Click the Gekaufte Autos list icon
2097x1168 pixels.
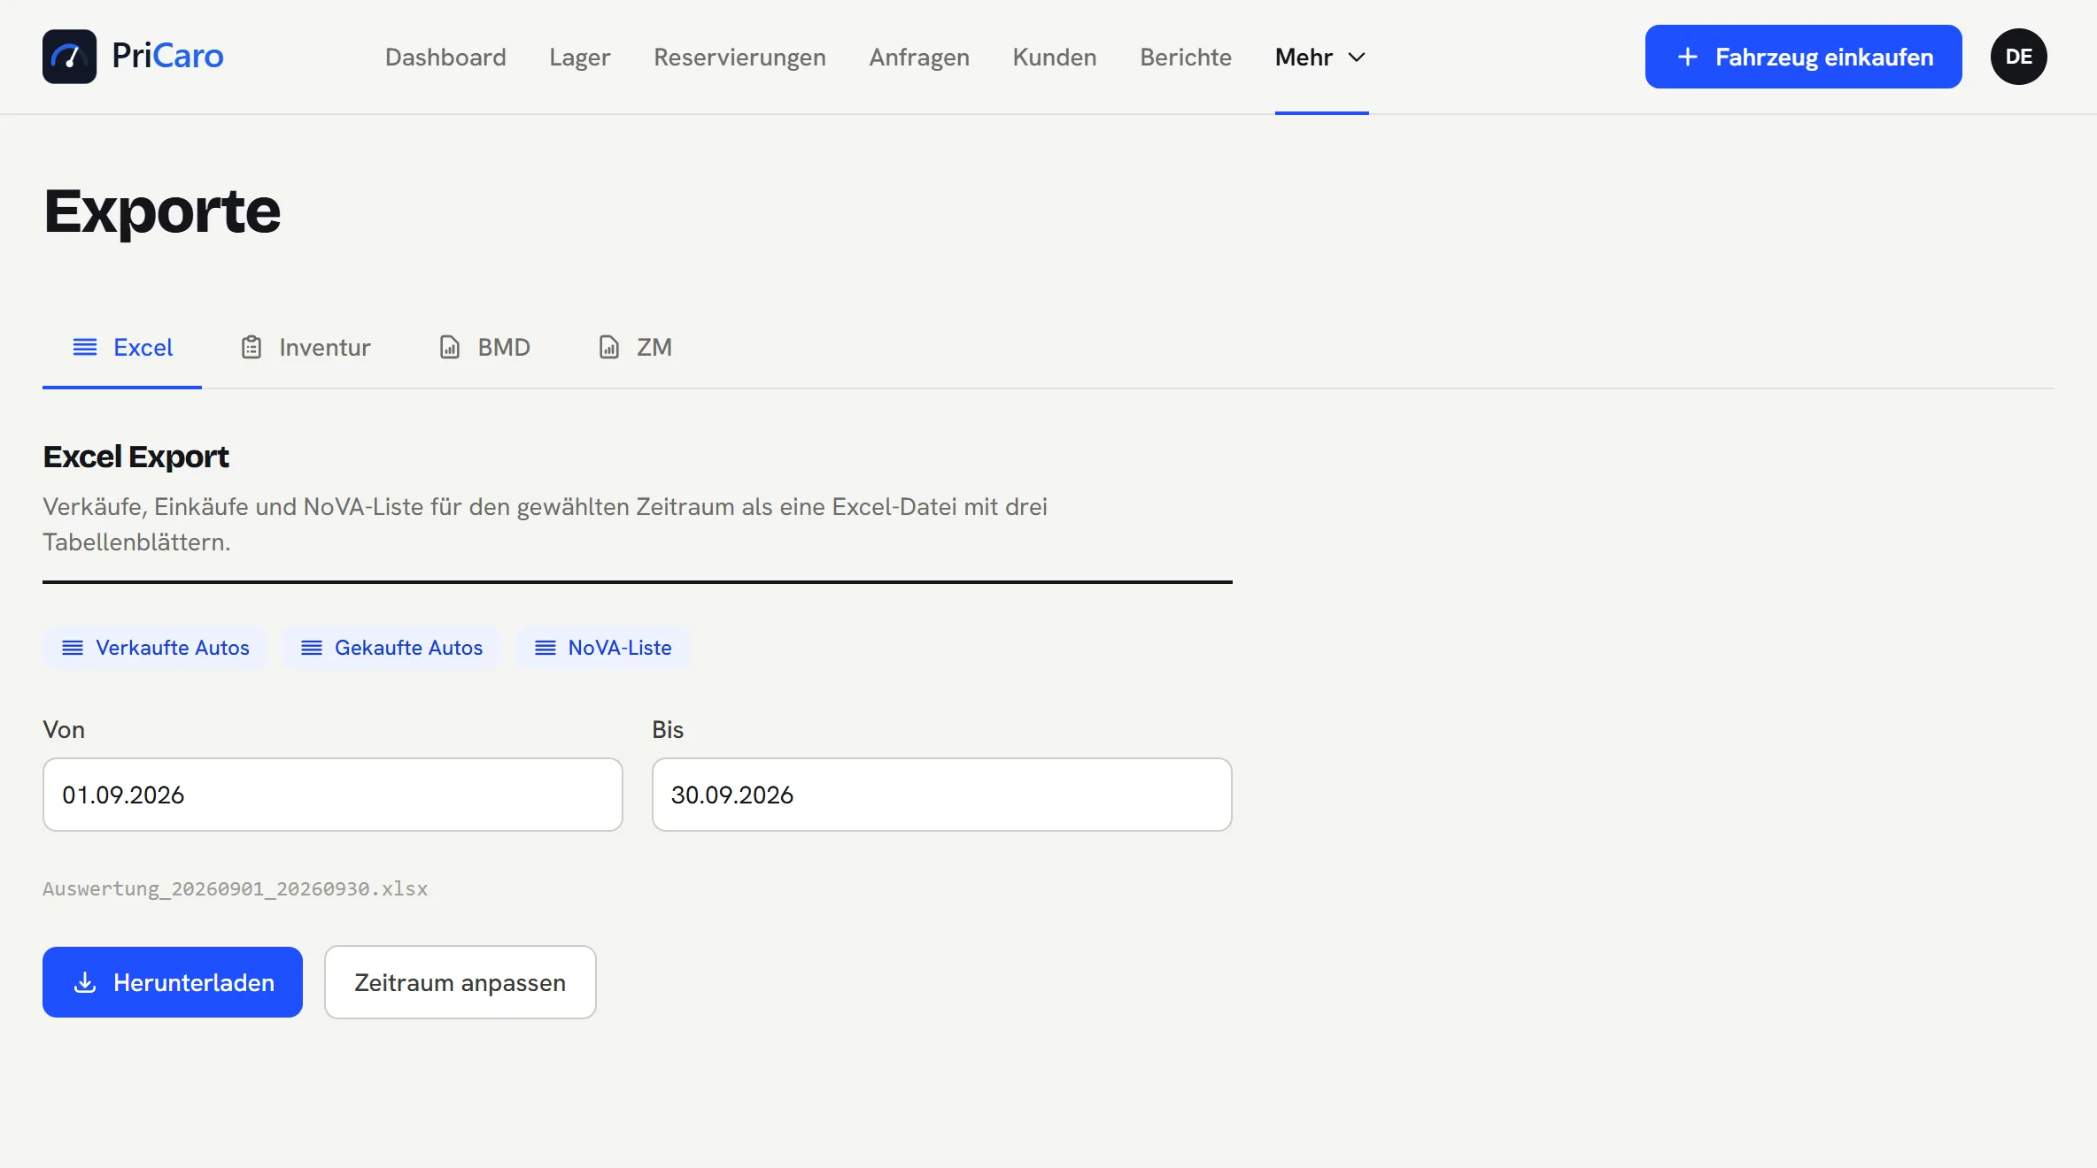[x=312, y=648]
